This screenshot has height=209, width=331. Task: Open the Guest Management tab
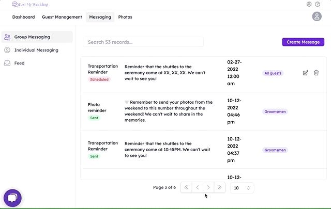click(x=62, y=17)
